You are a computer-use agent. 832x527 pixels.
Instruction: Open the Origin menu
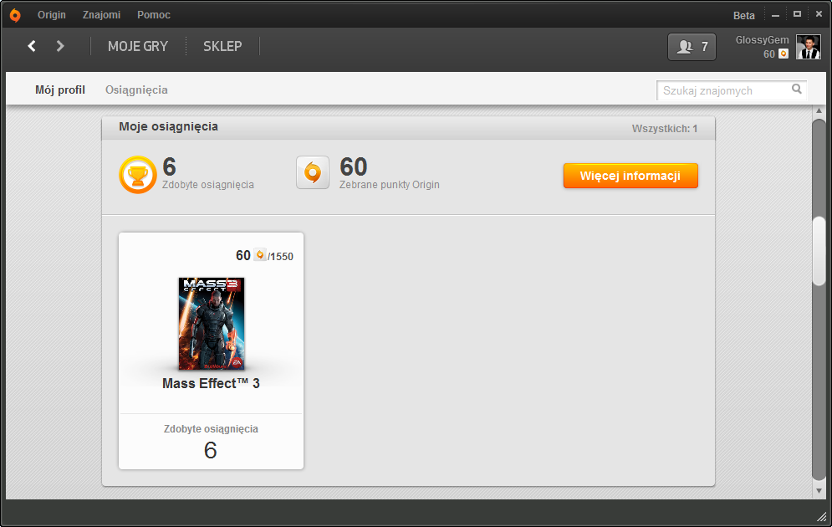tap(52, 15)
